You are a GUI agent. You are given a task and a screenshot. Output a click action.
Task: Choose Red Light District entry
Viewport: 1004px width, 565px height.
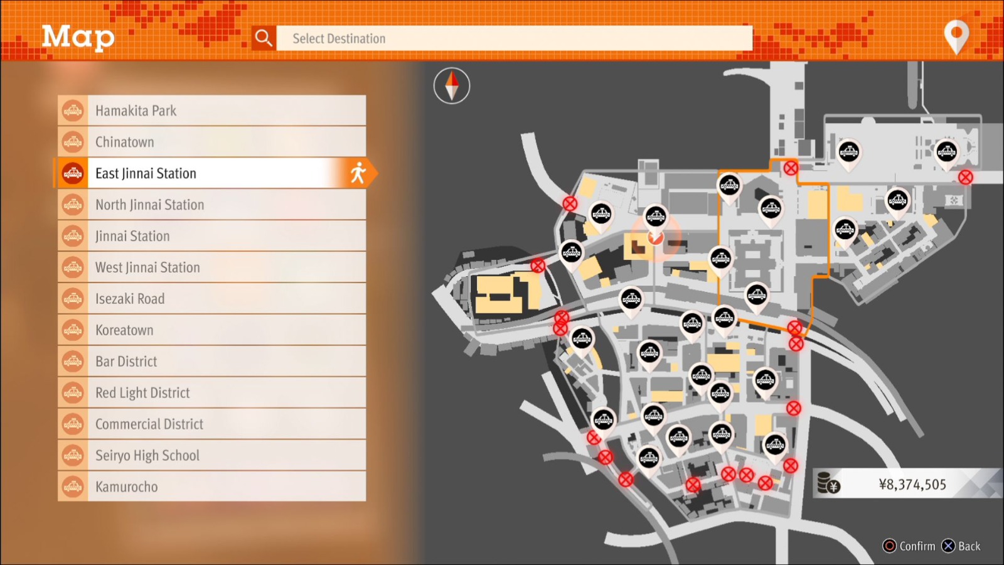pos(211,393)
